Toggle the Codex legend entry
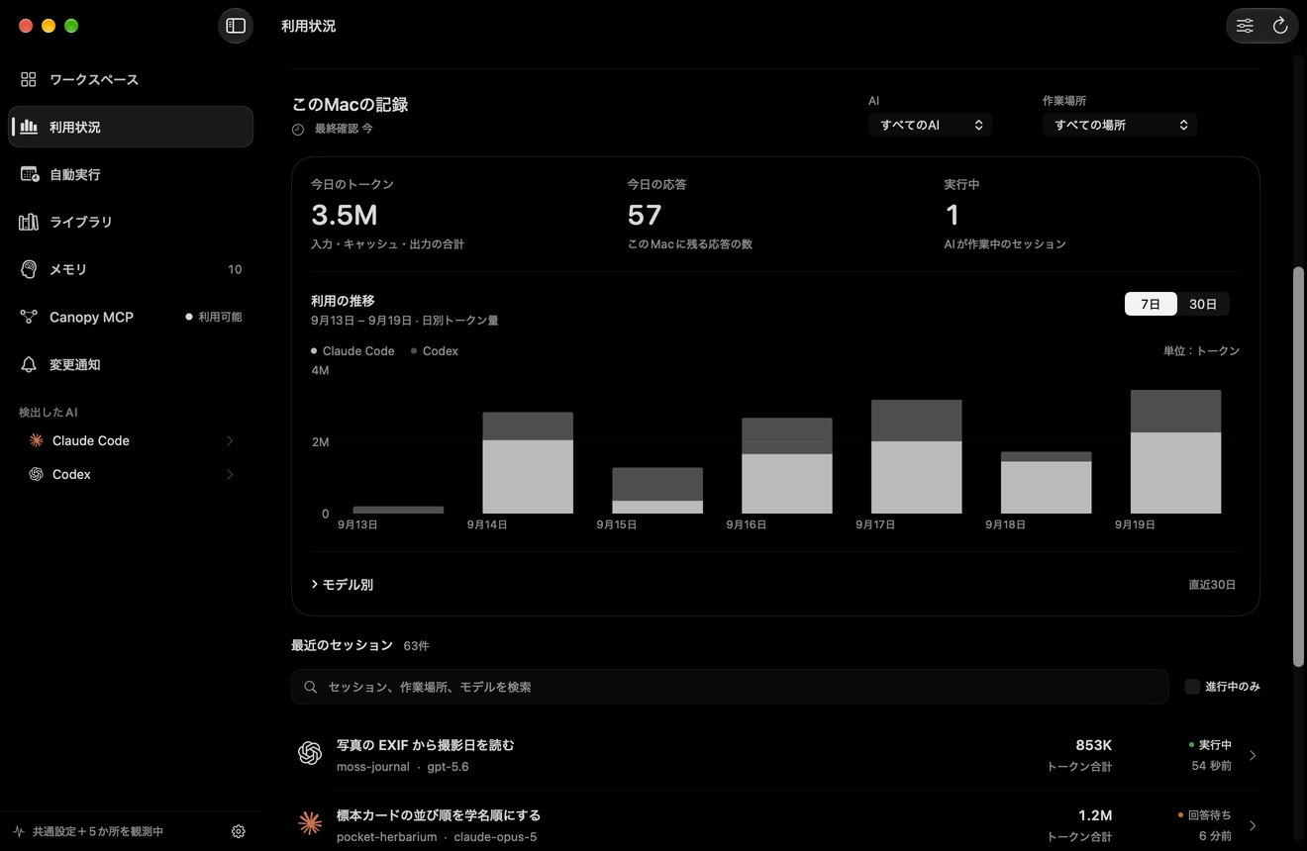Viewport: 1307px width, 851px height. coord(435,351)
